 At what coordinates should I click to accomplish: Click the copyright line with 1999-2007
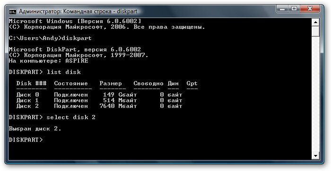pos(78,55)
